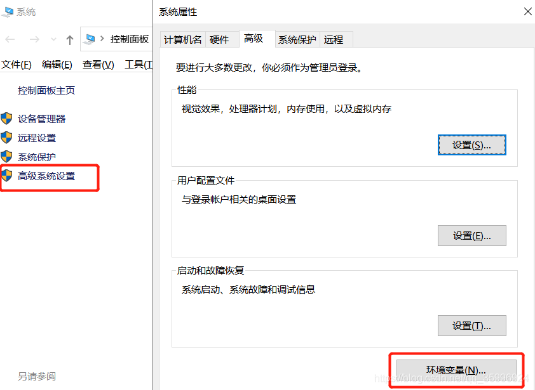Switch to the 计算机名 tab
The width and height of the screenshot is (535, 390).
182,39
